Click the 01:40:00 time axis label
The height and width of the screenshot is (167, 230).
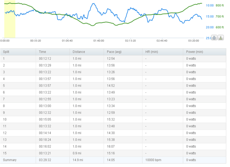pos(99,40)
